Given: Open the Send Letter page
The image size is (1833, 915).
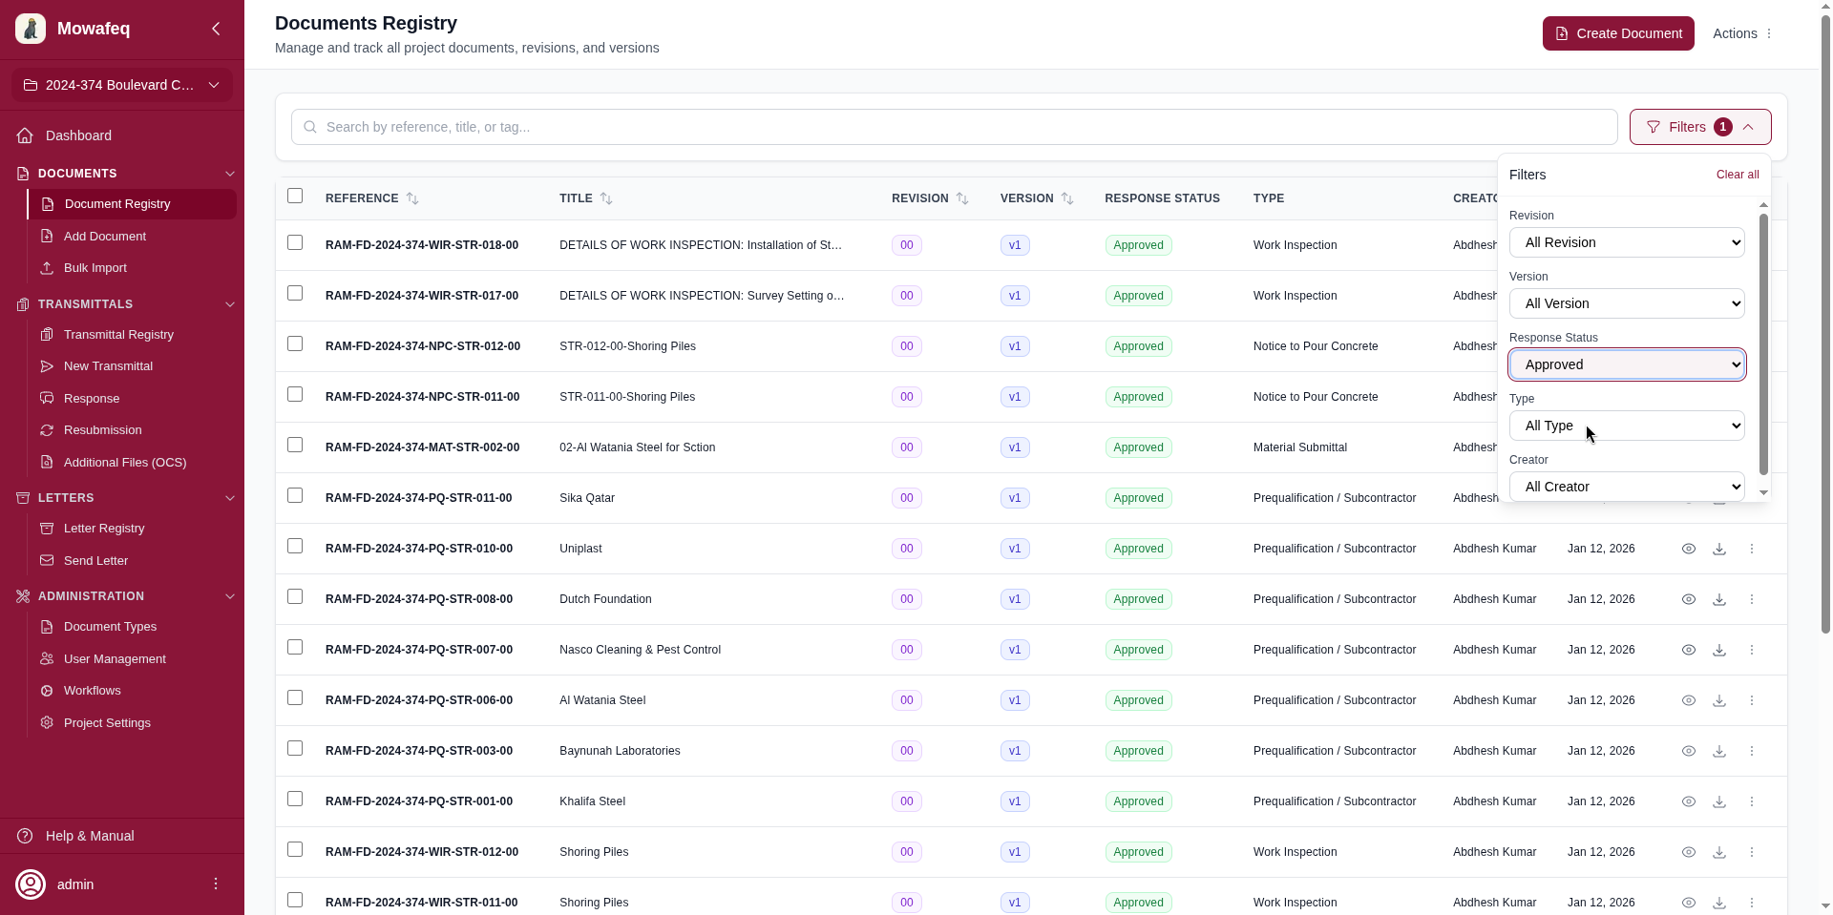Looking at the screenshot, I should pos(96,560).
